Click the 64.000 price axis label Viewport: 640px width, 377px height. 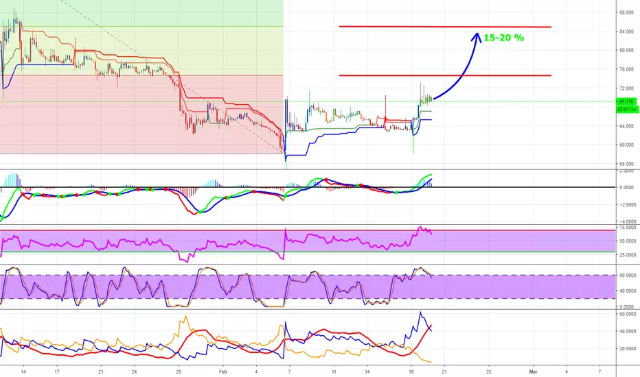coord(626,126)
